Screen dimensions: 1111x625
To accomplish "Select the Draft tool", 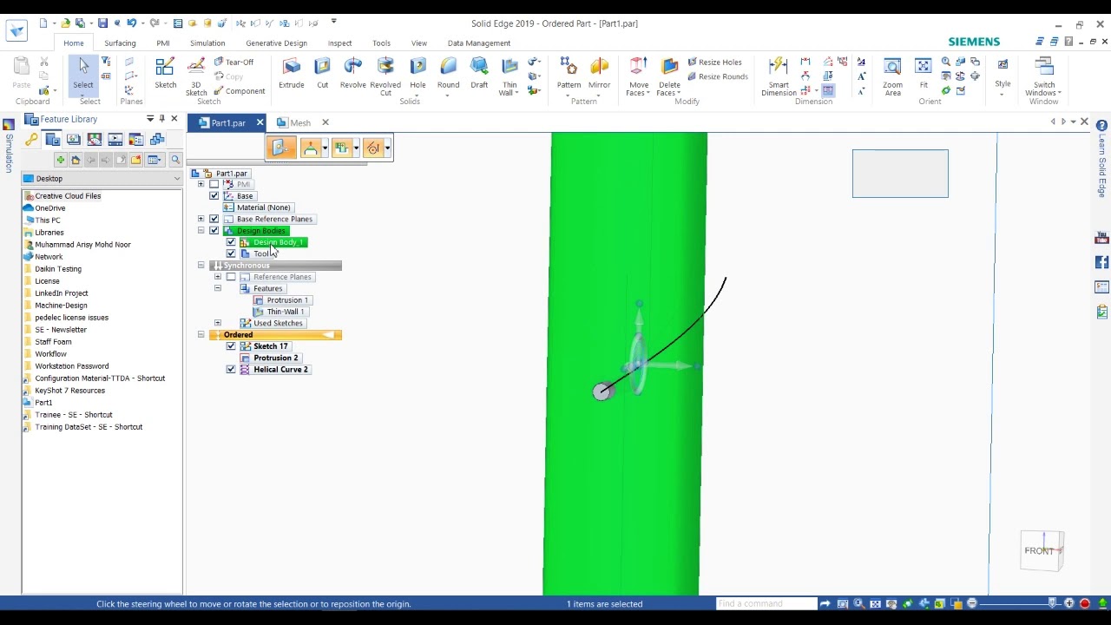I will tap(479, 73).
